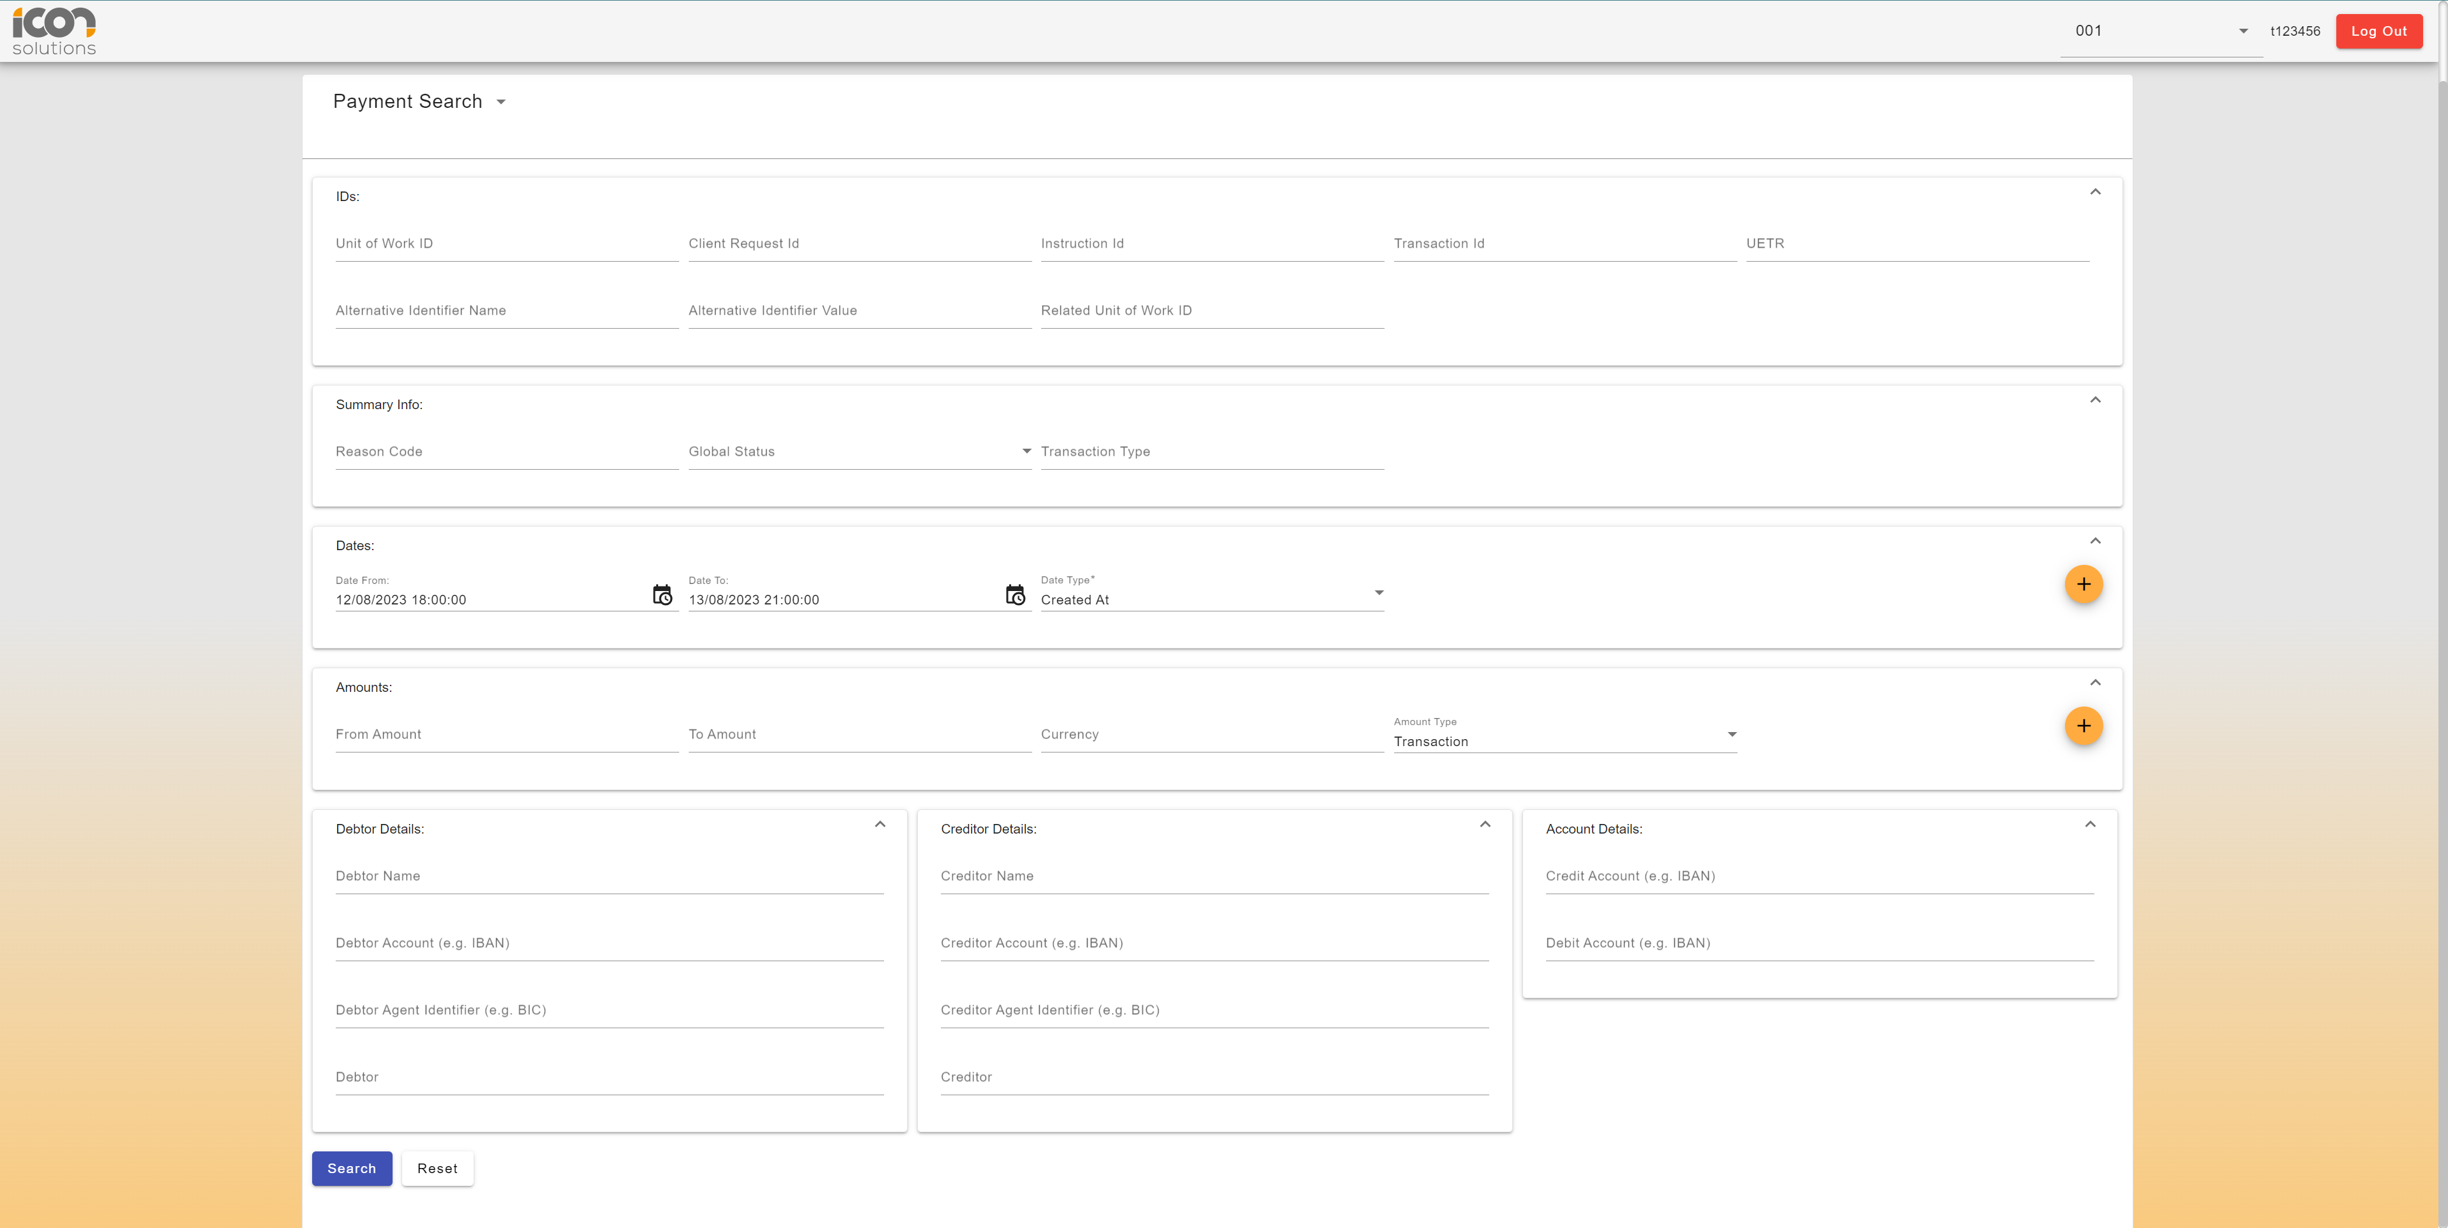Collapse the IDs section chevron
This screenshot has height=1228, width=2448.
pyautogui.click(x=2094, y=192)
